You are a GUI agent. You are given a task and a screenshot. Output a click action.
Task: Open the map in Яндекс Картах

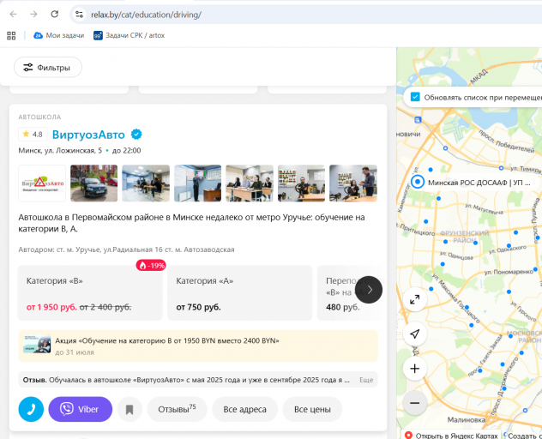click(x=453, y=436)
